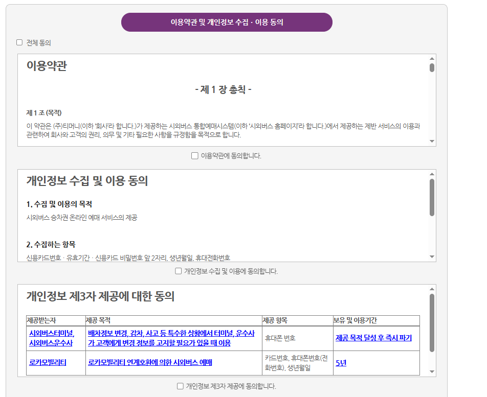
Task: Check the 전체 동의 checkbox
Action: click(19, 42)
